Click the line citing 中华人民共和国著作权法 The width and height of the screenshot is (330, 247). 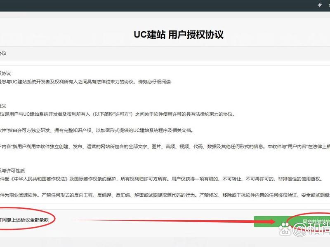(161, 179)
